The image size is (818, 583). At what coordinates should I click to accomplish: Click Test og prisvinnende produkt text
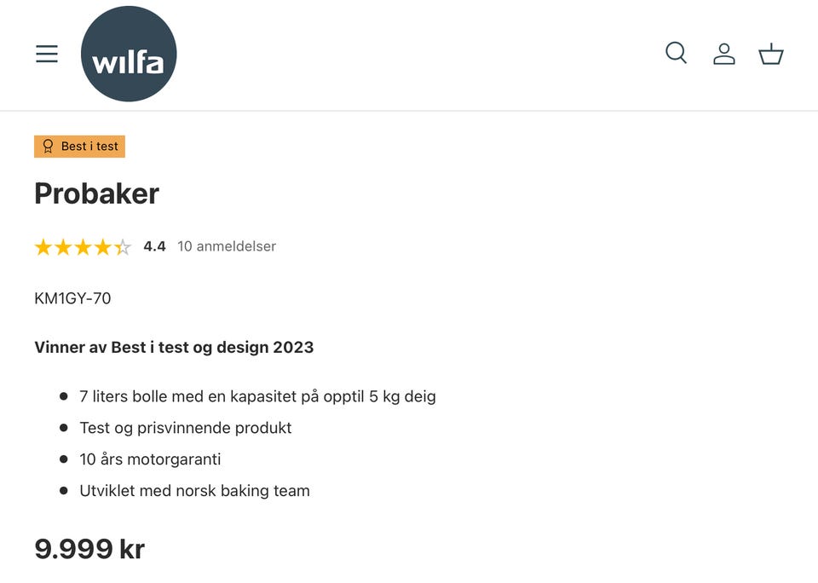[x=186, y=428]
